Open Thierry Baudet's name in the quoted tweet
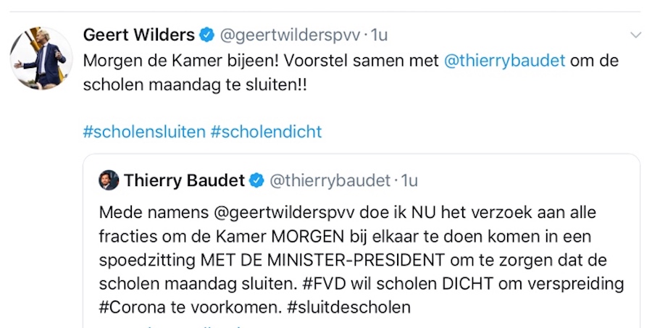Image resolution: width=652 pixels, height=328 pixels. click(x=184, y=180)
